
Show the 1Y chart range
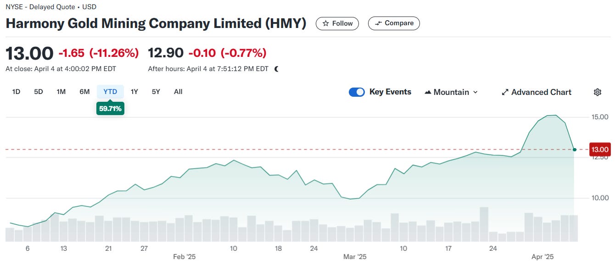tap(134, 92)
